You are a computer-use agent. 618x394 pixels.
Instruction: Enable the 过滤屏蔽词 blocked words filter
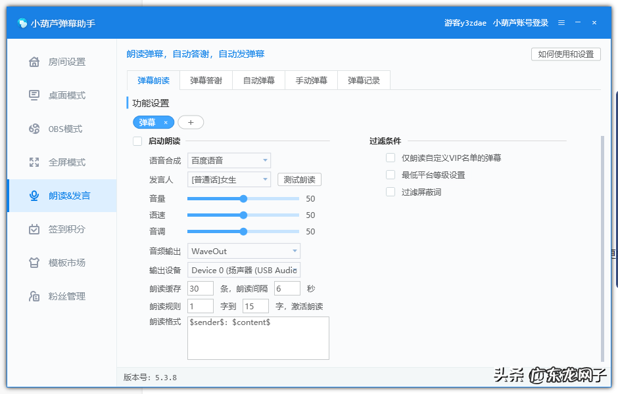pyautogui.click(x=390, y=192)
